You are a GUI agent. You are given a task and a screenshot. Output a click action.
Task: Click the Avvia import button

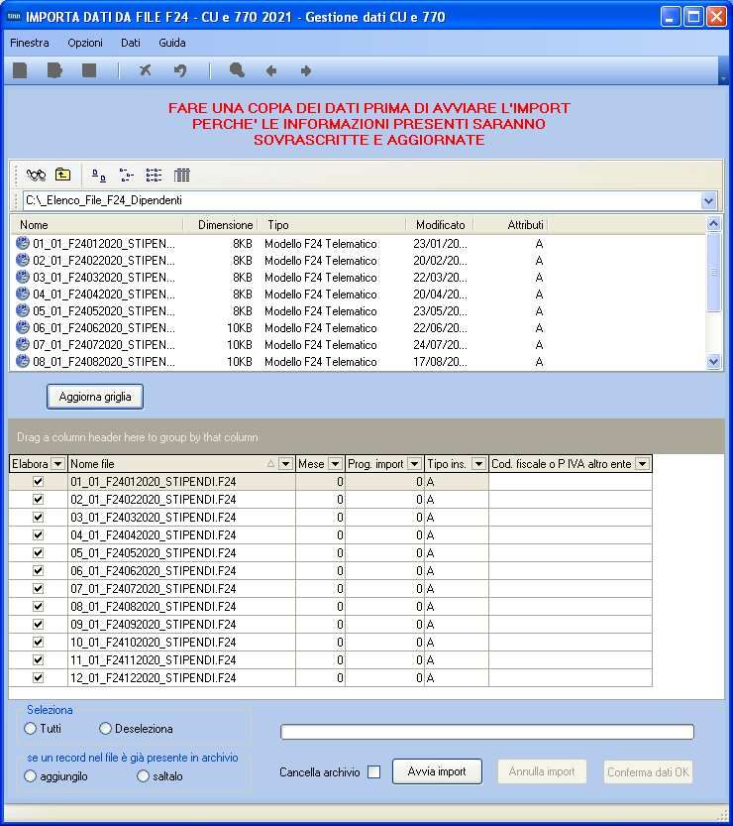(437, 771)
